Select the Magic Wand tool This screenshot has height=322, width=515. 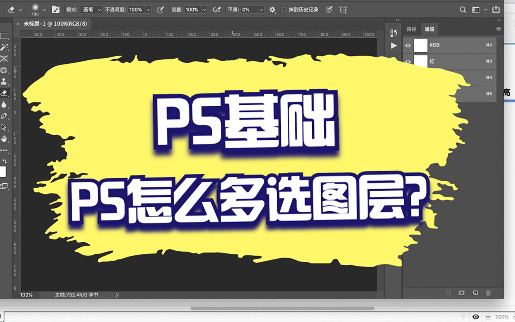4,47
